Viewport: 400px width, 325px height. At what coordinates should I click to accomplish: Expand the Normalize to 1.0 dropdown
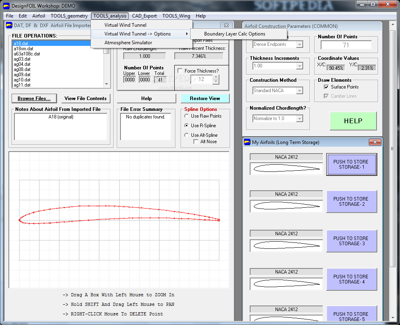300,118
